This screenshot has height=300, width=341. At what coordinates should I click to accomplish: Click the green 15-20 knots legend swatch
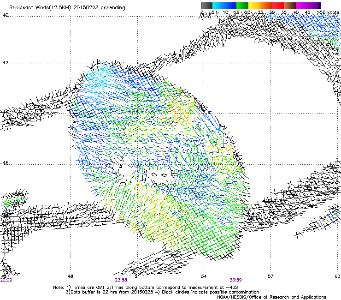[x=242, y=6]
